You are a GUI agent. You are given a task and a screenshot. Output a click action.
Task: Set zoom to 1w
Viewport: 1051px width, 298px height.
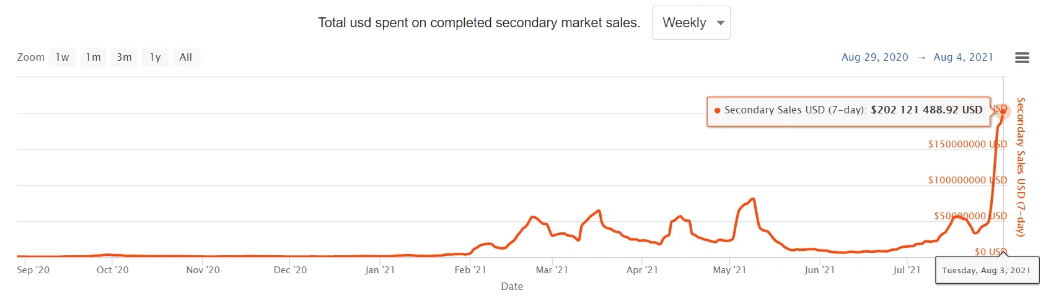point(62,58)
